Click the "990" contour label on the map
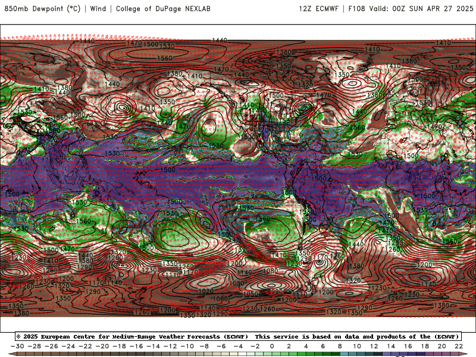 pos(277,292)
